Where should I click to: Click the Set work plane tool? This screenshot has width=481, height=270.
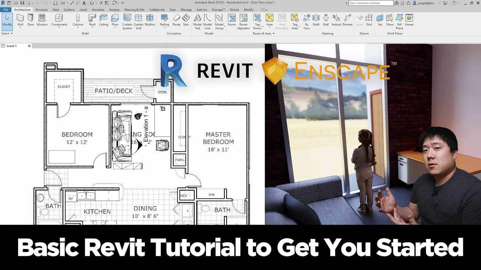coord(380,21)
